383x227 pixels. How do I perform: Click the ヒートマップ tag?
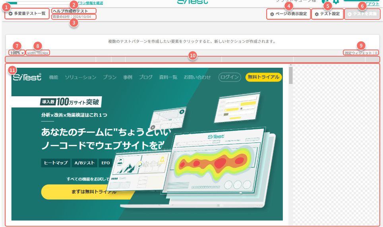56,163
